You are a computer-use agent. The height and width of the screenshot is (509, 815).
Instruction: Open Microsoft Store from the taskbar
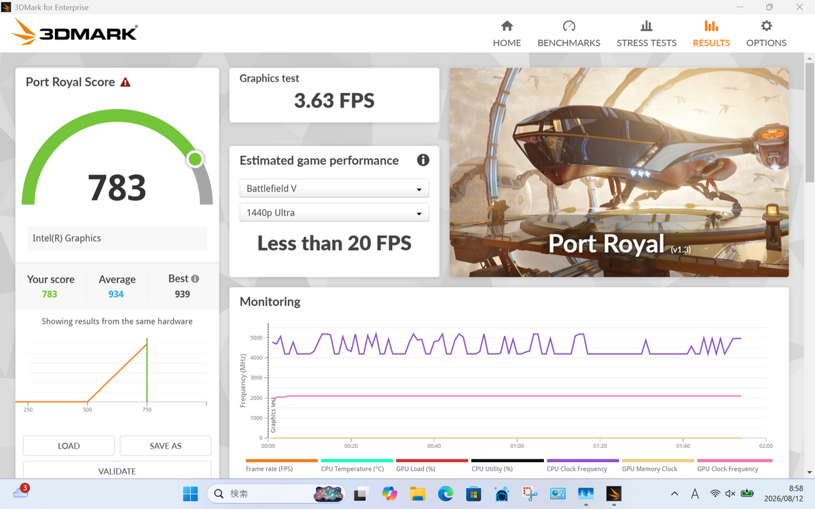coord(473,493)
